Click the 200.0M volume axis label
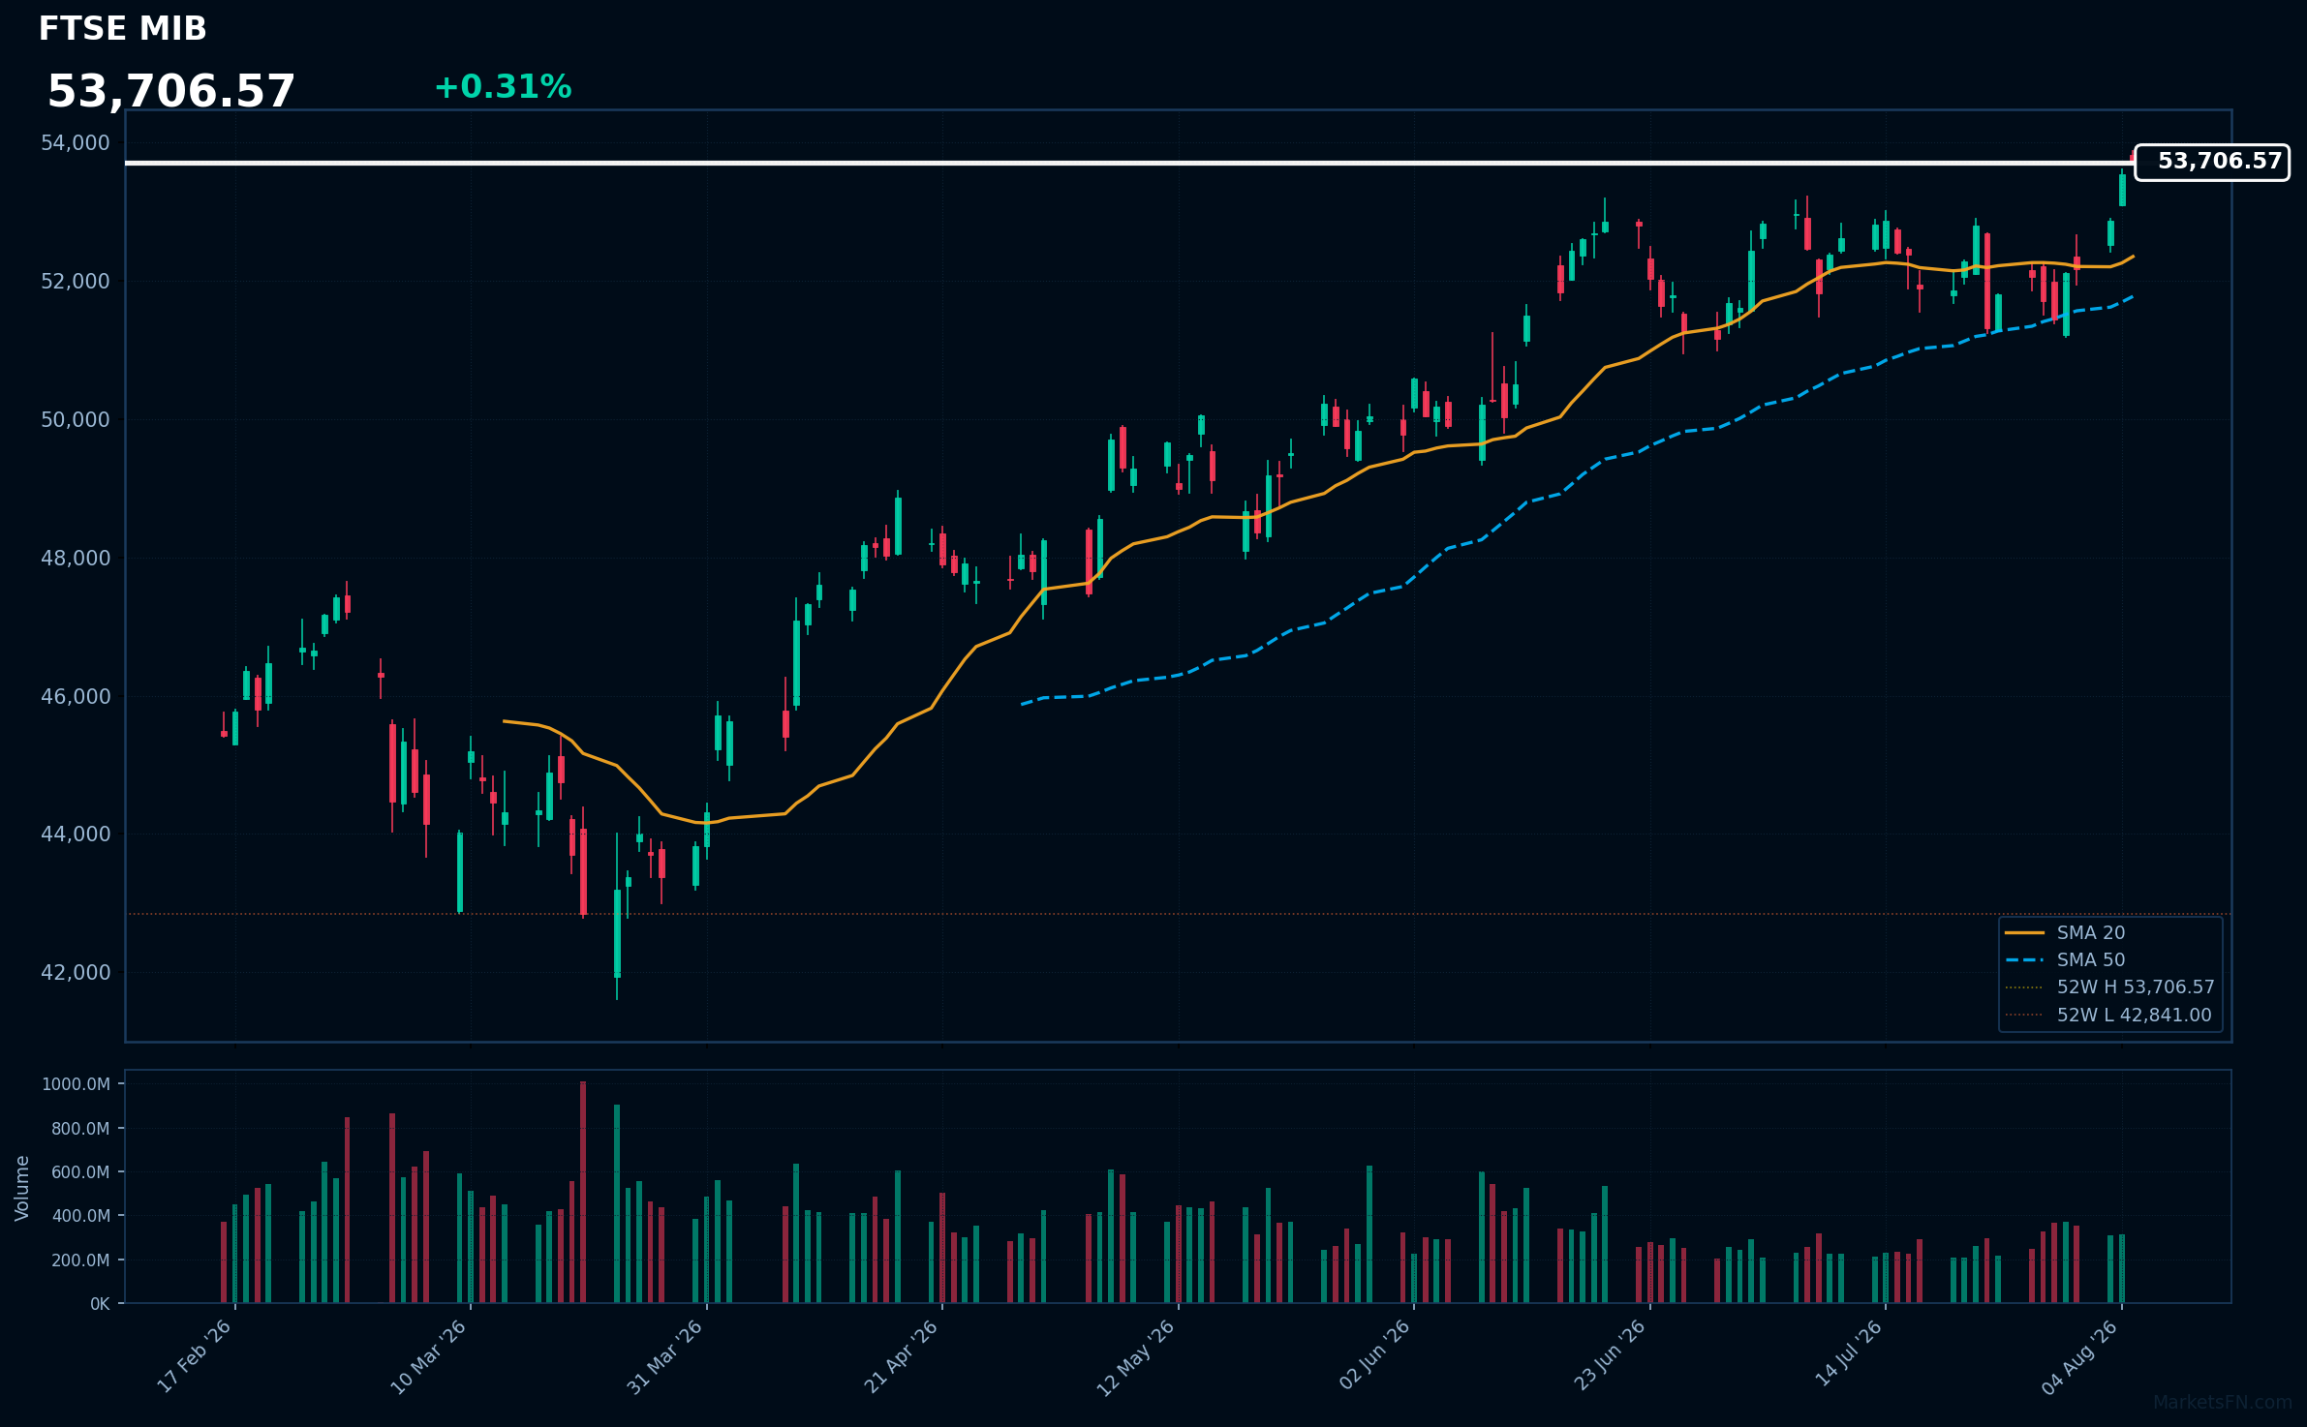This screenshot has width=2307, height=1427. (x=79, y=1260)
